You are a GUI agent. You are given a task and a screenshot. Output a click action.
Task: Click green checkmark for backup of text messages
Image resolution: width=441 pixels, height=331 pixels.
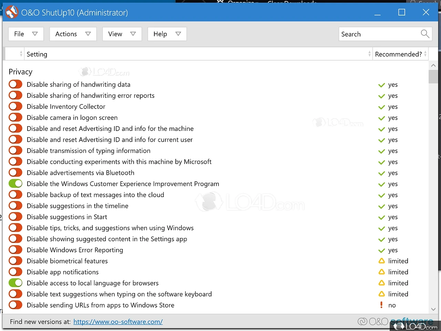click(x=381, y=195)
